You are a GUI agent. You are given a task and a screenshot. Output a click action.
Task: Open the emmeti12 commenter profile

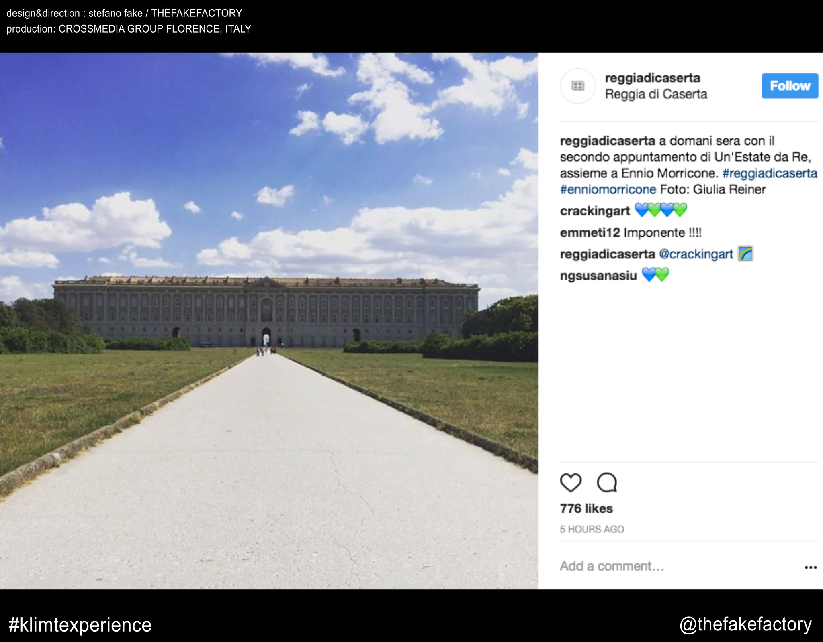click(590, 232)
